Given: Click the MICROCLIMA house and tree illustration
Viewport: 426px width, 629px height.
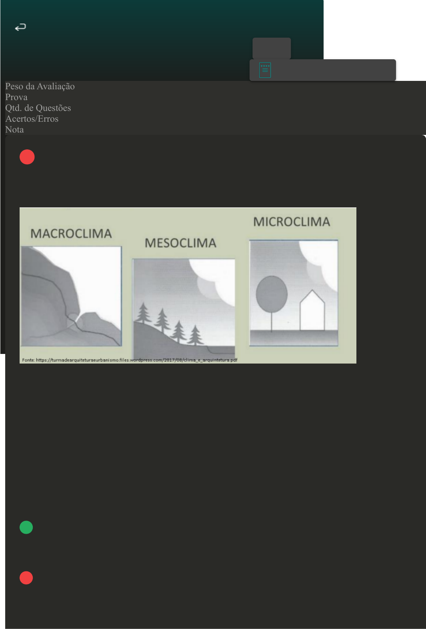Looking at the screenshot, I should [294, 293].
